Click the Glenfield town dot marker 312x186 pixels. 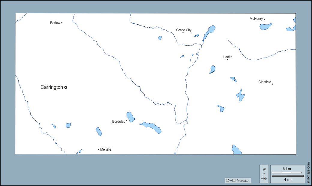[272, 84]
